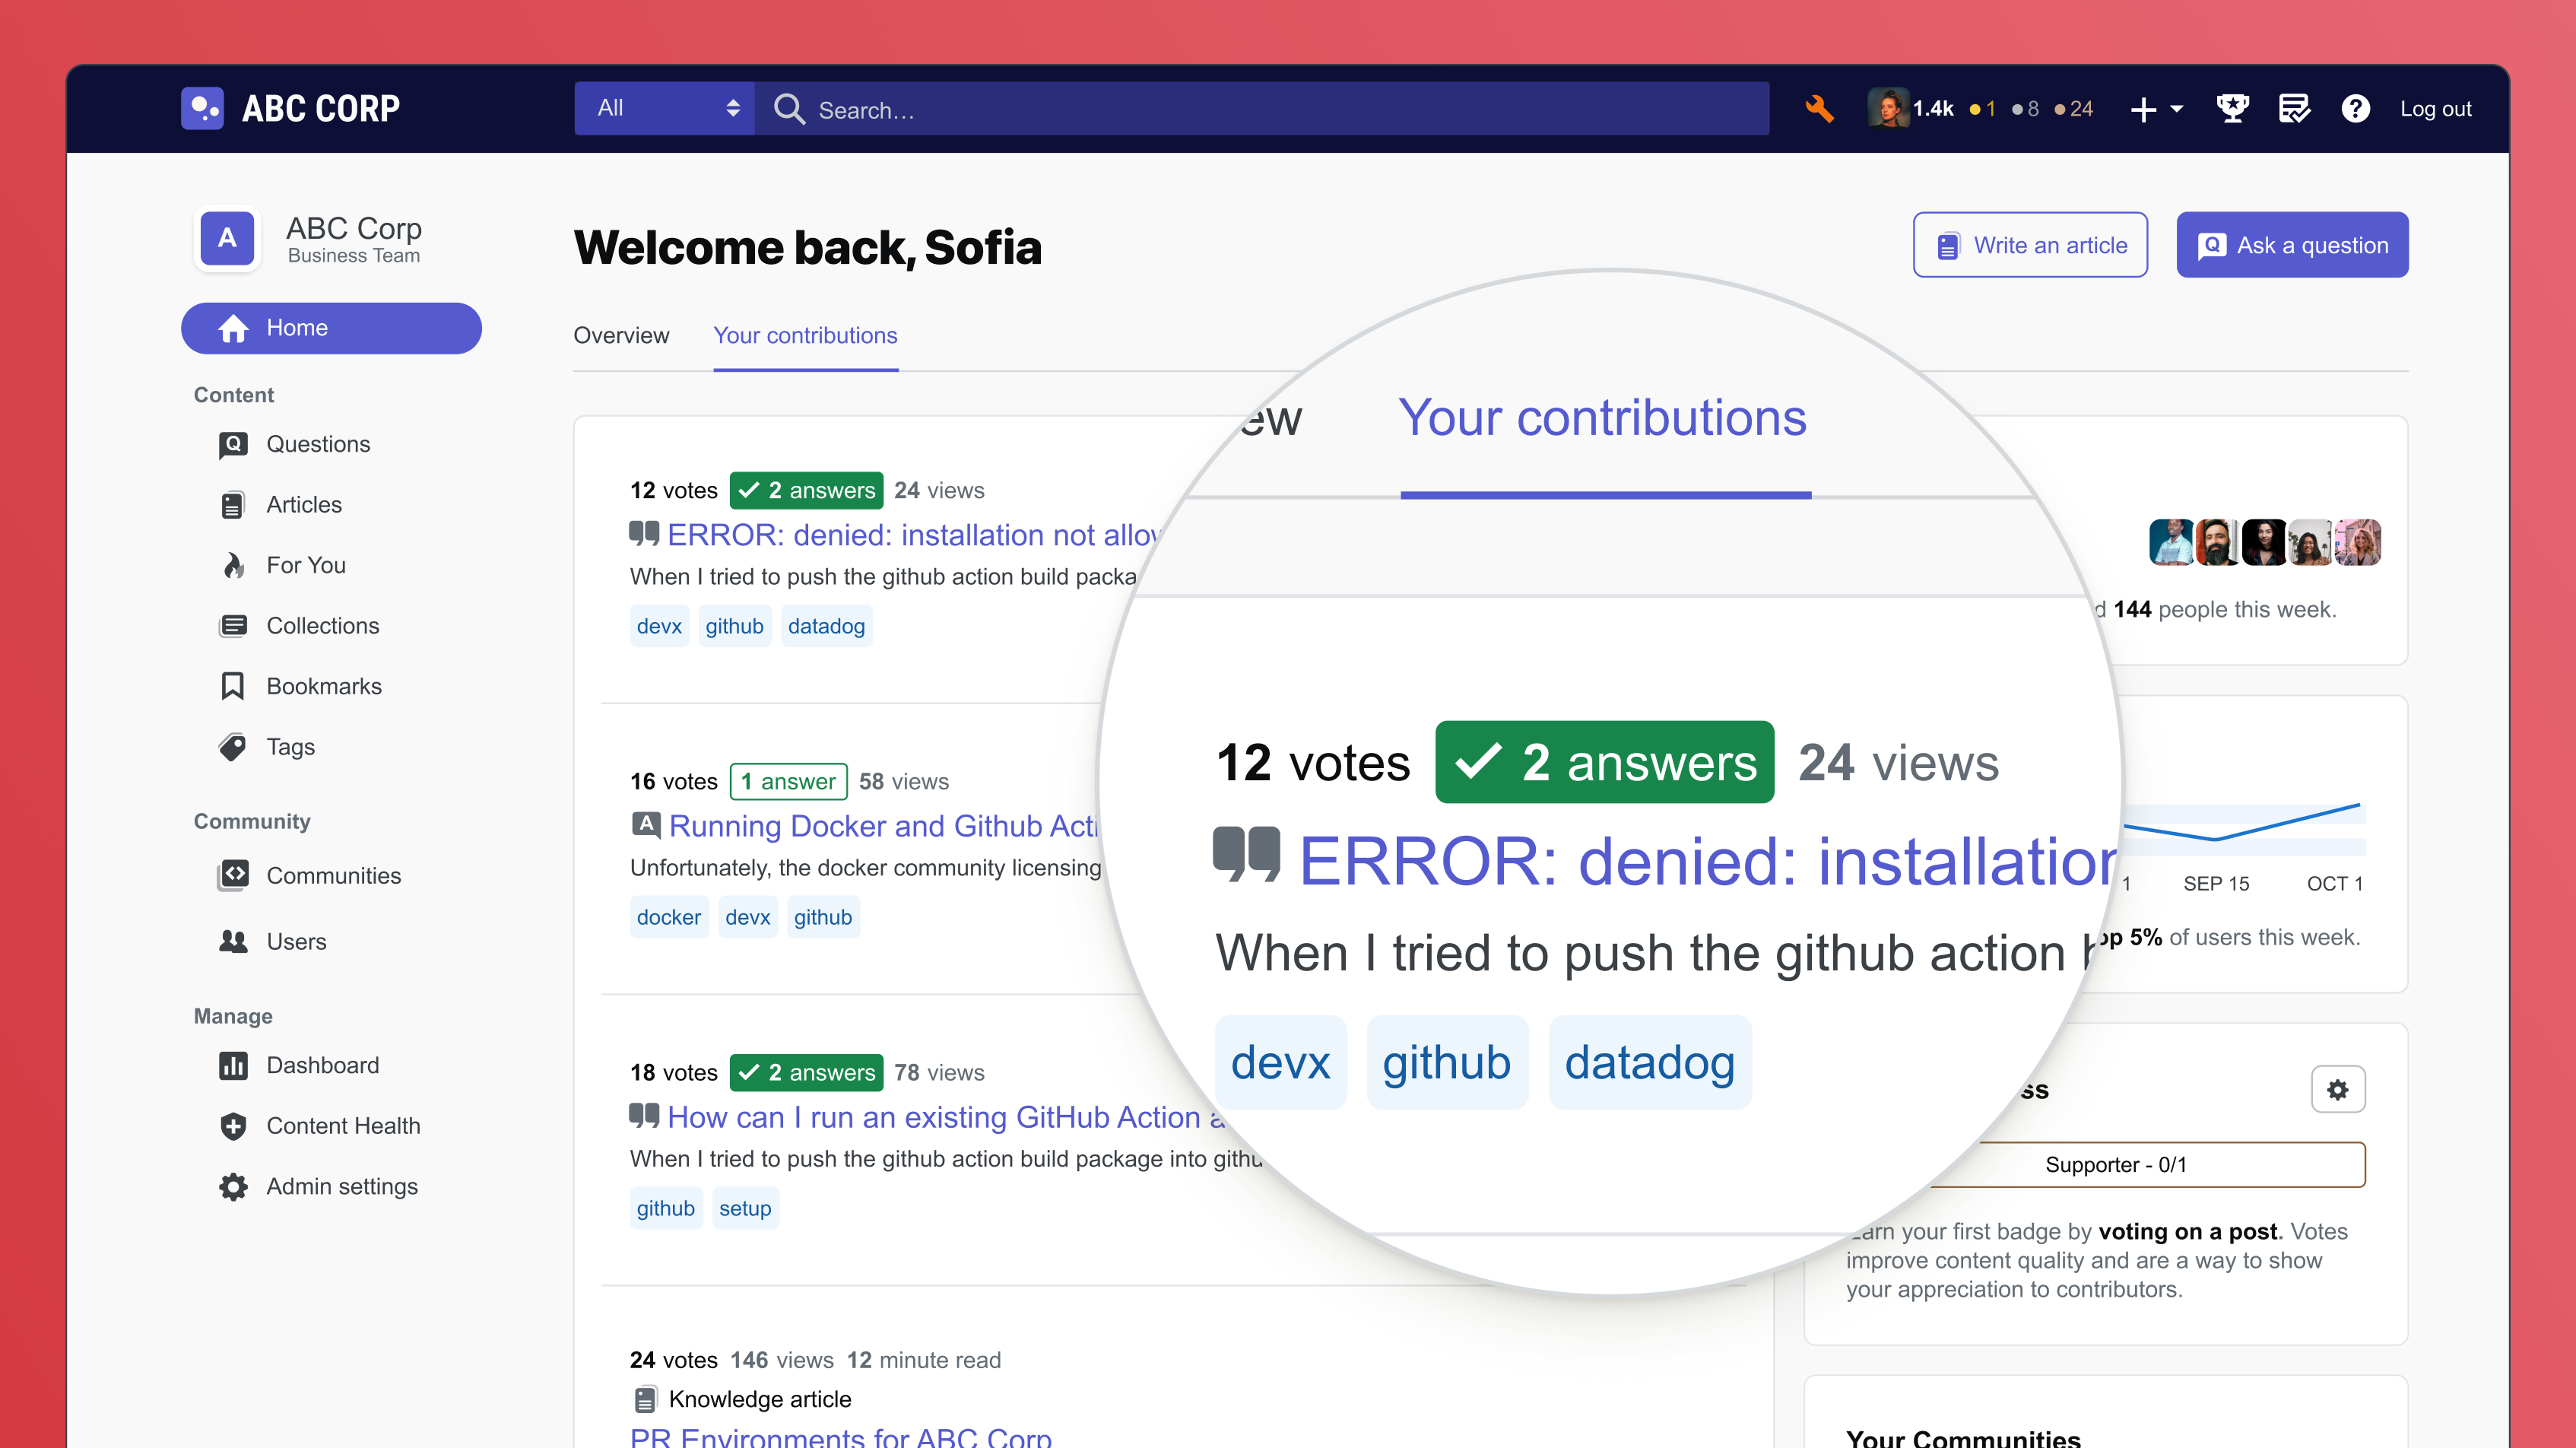Open How can I run GitHub Action question
Image resolution: width=2576 pixels, height=1448 pixels.
pos(946,1117)
